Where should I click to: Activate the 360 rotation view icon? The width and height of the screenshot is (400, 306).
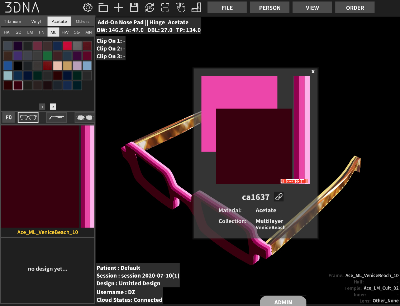click(149, 8)
